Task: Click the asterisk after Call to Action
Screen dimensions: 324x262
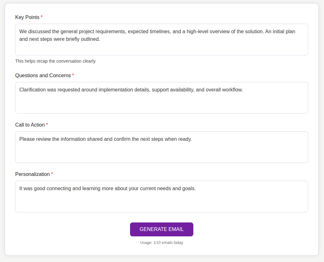Action: coord(47,125)
